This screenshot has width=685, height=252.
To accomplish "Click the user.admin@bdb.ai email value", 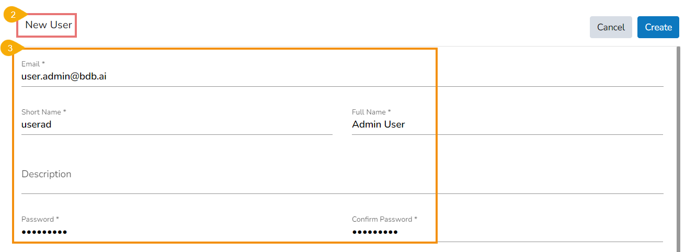I will pos(64,76).
